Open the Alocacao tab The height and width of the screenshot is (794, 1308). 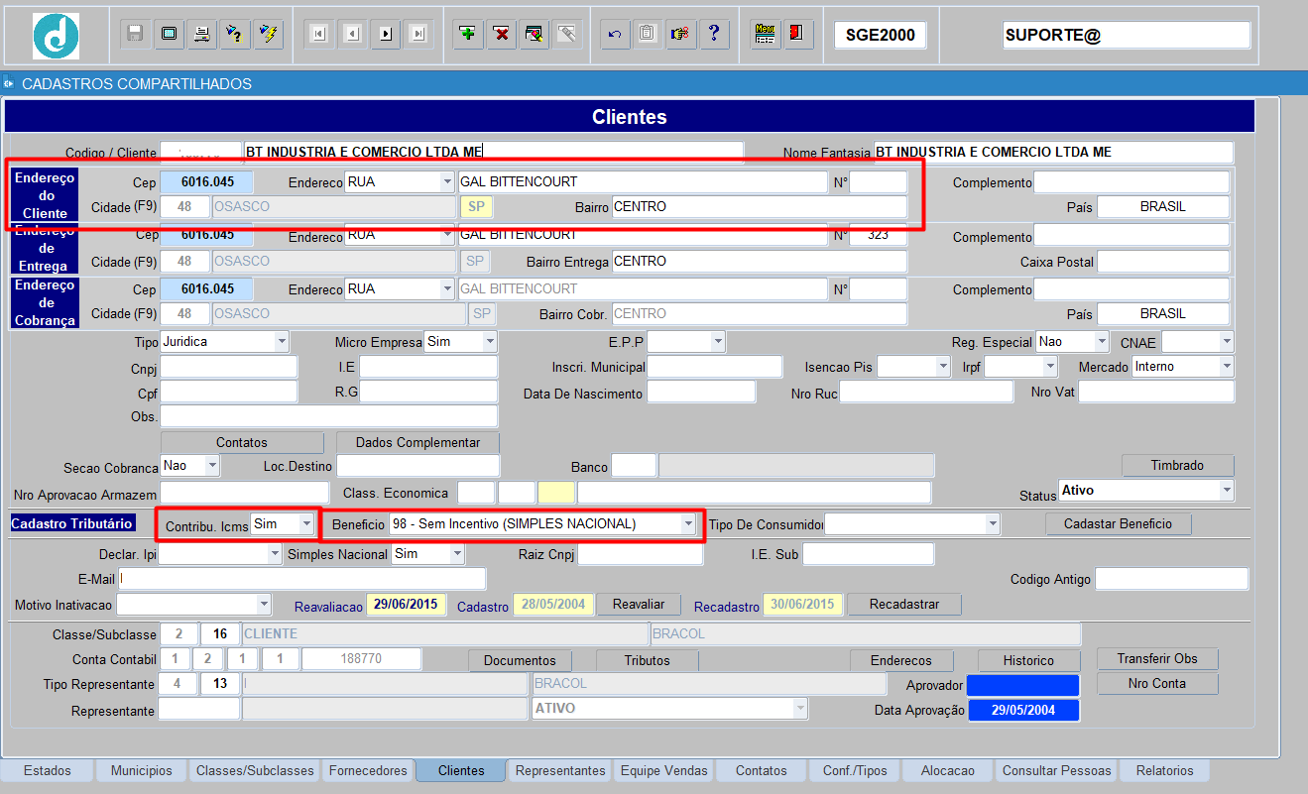948,770
